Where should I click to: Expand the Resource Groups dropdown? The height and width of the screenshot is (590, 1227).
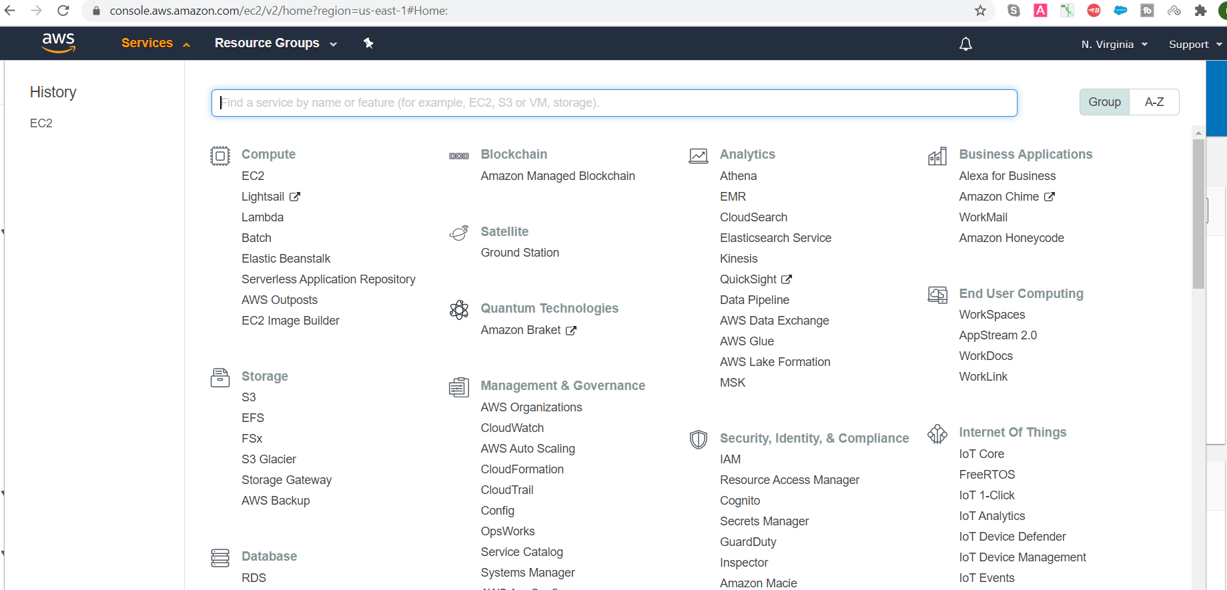coord(275,43)
